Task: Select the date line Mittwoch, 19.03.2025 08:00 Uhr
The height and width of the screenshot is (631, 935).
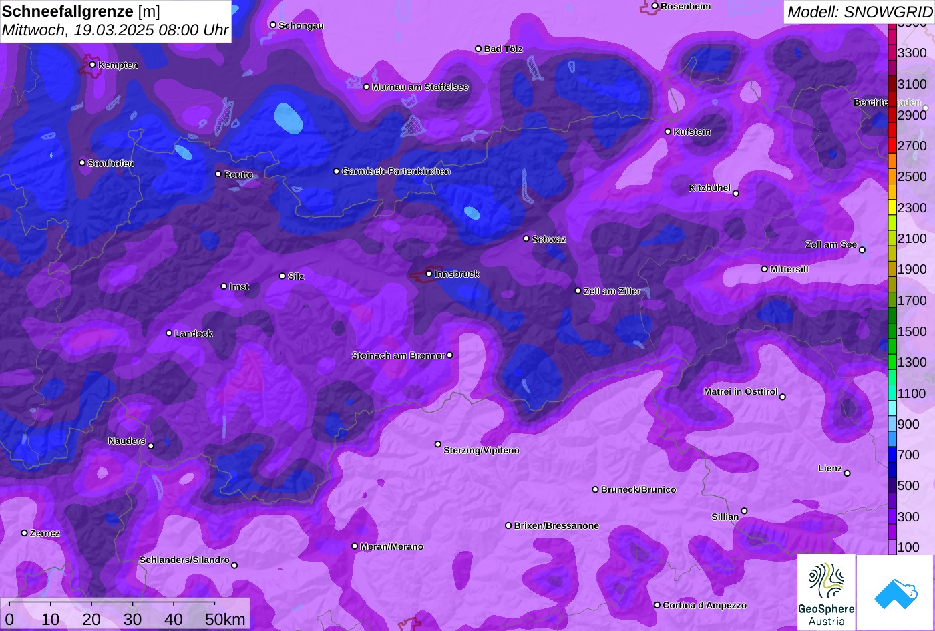Action: pyautogui.click(x=116, y=30)
